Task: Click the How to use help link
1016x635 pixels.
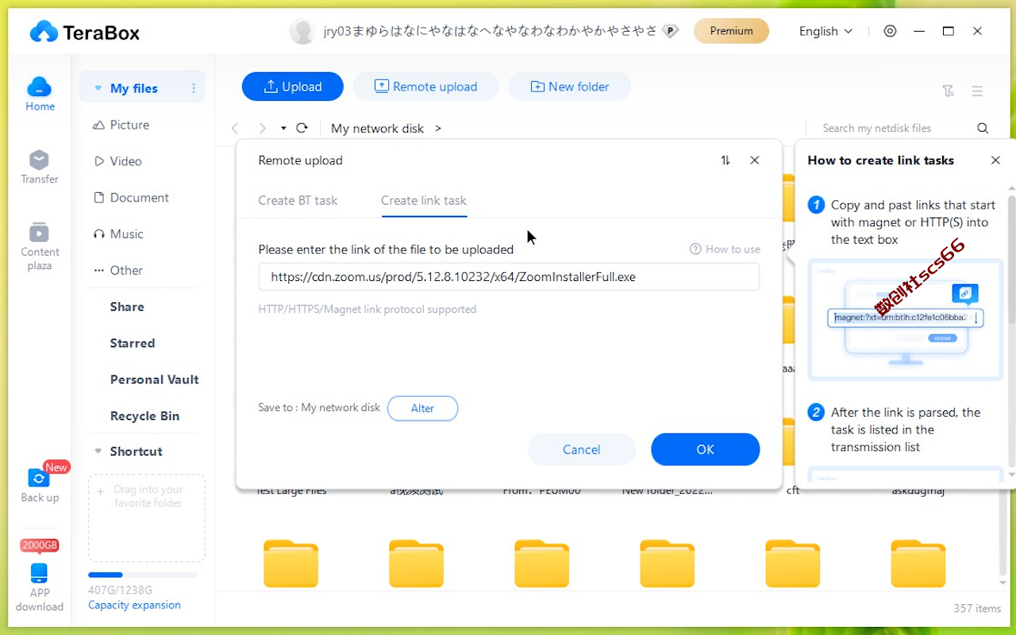Action: coord(725,249)
